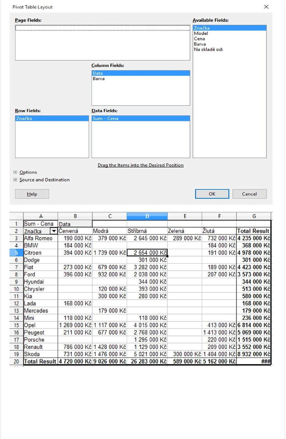
Task: Select the Kia row label
Action: point(41,296)
